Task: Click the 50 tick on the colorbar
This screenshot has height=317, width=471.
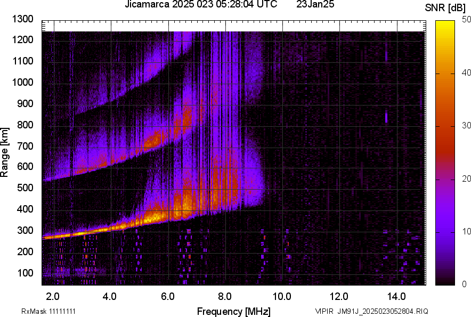Action: coord(467,20)
